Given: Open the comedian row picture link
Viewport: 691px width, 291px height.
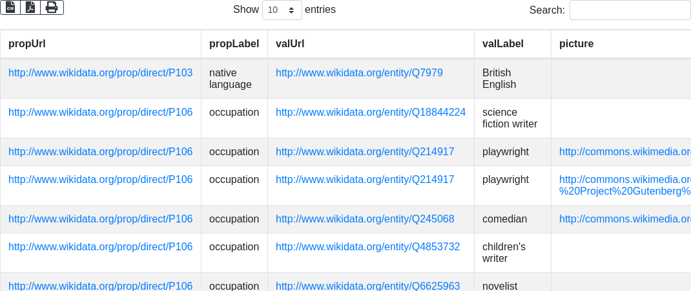Looking at the screenshot, I should coord(624,219).
